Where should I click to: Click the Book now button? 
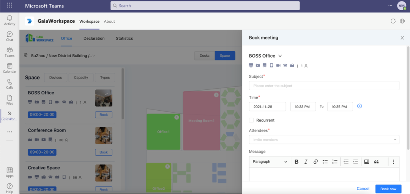tap(388, 189)
